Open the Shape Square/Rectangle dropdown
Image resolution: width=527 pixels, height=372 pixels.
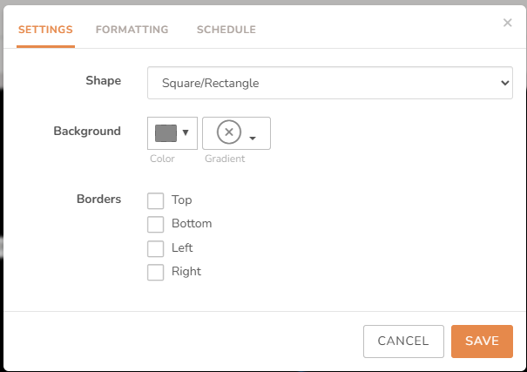329,84
